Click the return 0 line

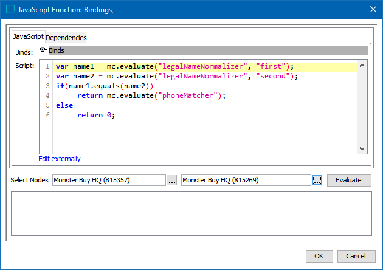click(96, 115)
